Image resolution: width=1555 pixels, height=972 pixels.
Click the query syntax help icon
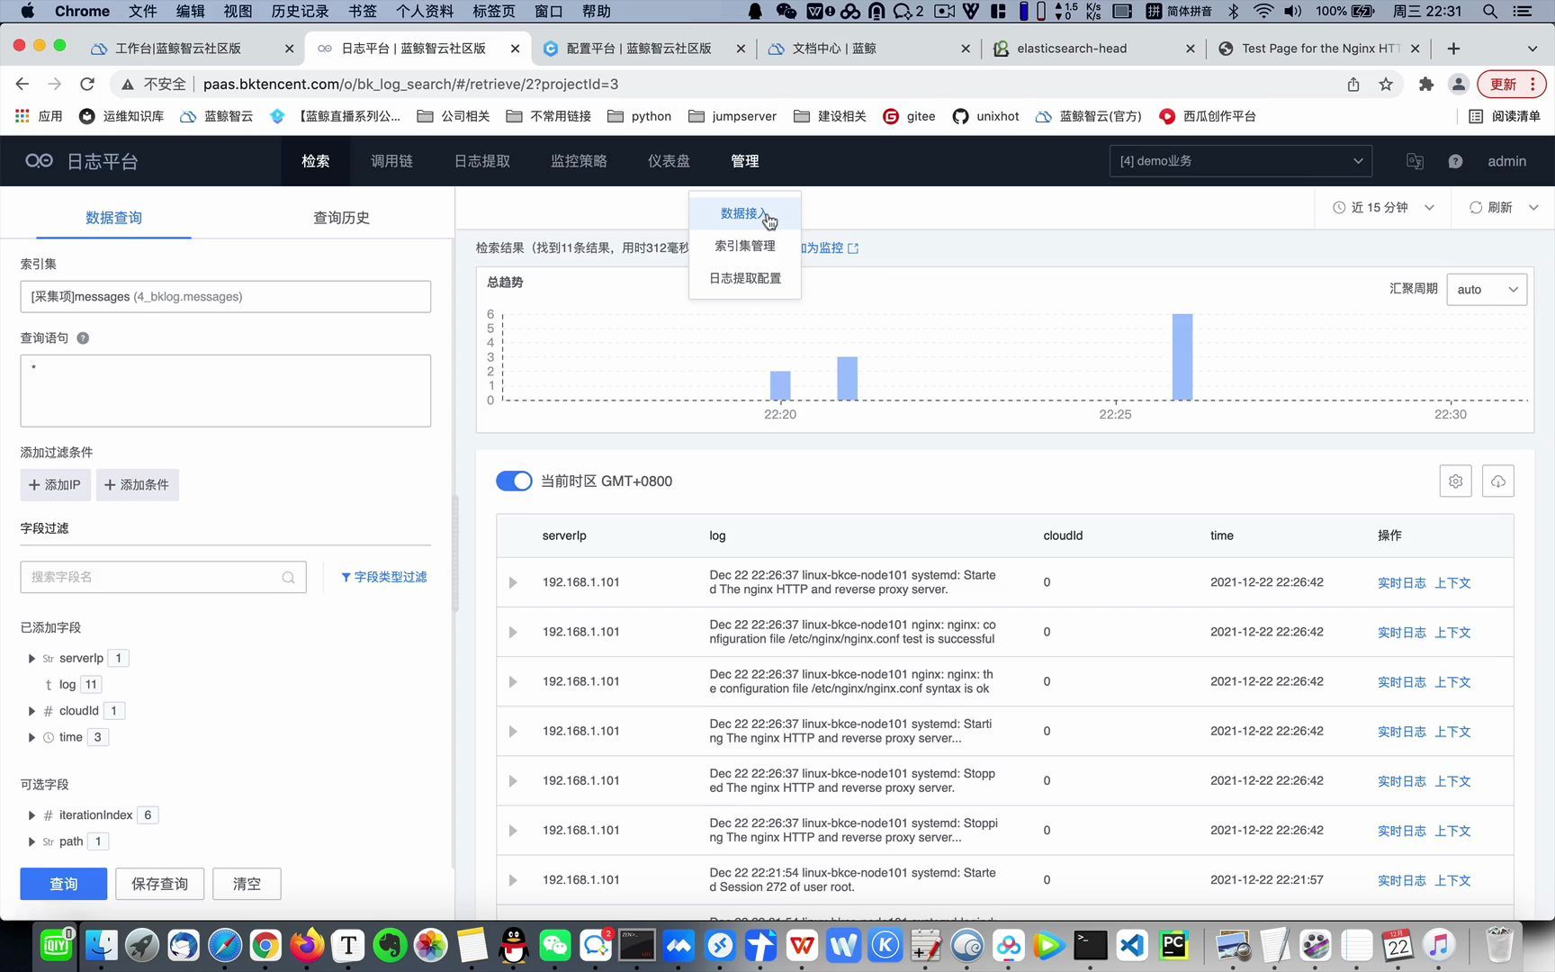(x=83, y=338)
